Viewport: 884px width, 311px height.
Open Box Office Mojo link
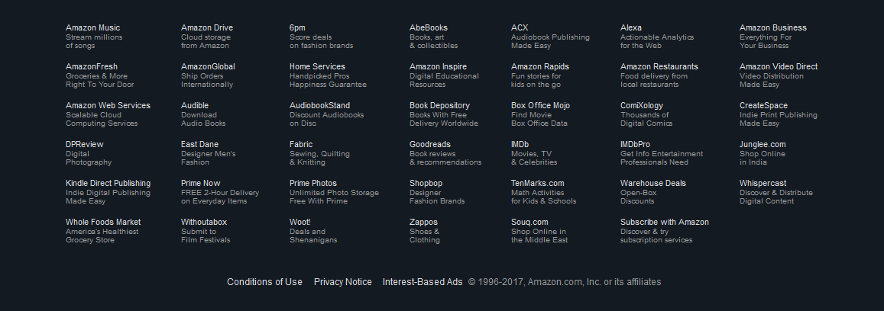click(540, 106)
